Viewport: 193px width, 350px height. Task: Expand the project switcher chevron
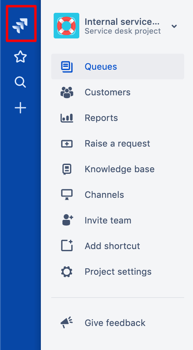174,26
